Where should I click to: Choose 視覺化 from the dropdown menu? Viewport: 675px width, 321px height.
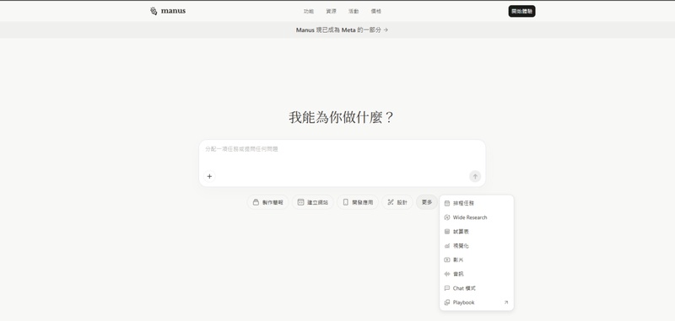tap(477, 246)
